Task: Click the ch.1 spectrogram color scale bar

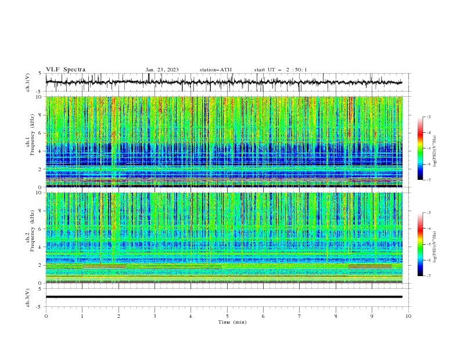Action: click(x=421, y=148)
